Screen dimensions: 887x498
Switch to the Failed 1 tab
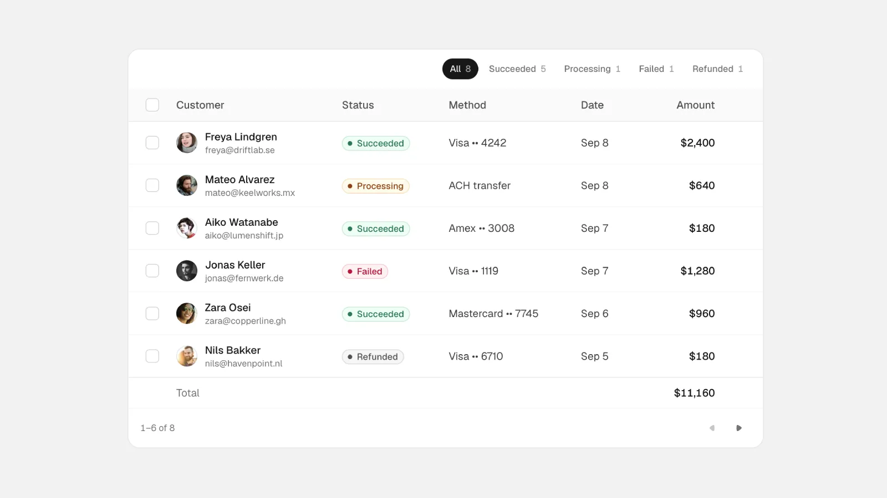click(656, 69)
